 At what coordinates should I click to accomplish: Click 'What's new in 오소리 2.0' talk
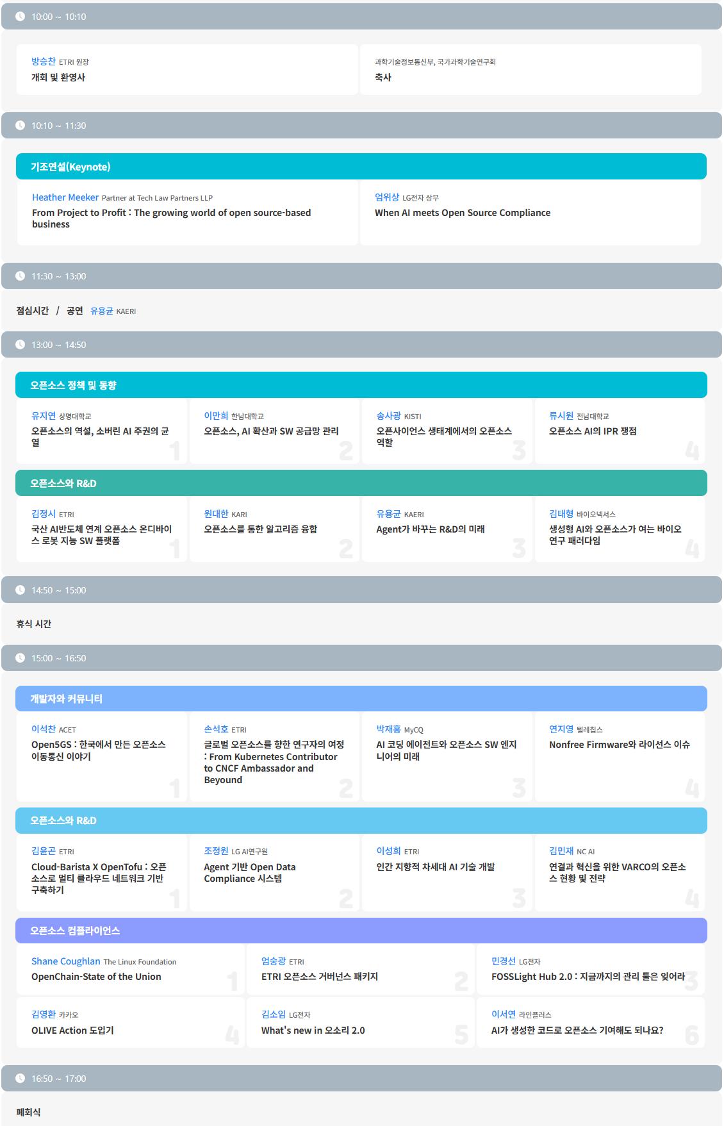pyautogui.click(x=313, y=1031)
